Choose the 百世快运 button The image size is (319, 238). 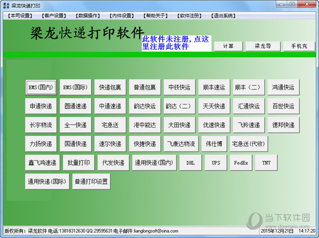point(283,106)
